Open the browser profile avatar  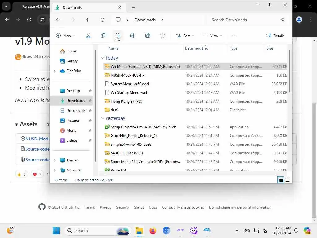[x=299, y=20]
